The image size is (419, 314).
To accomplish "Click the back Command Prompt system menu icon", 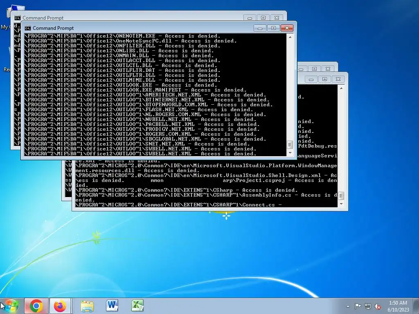I will [17, 18].
